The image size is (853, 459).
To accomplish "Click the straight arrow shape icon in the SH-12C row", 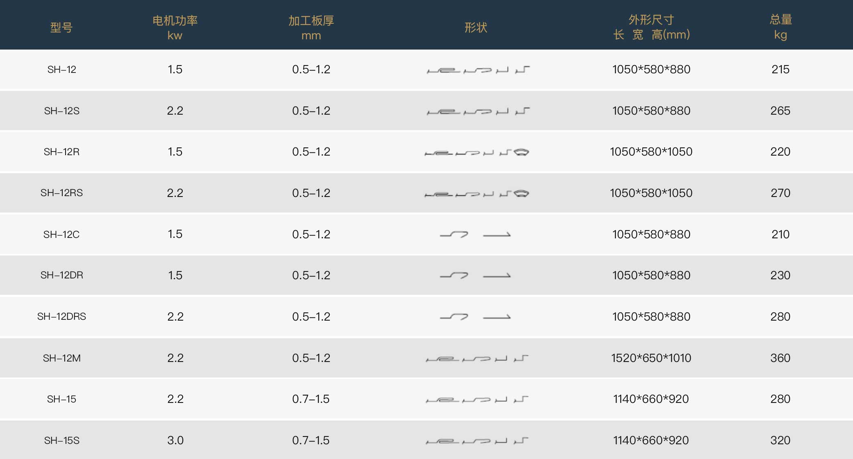I will point(497,235).
